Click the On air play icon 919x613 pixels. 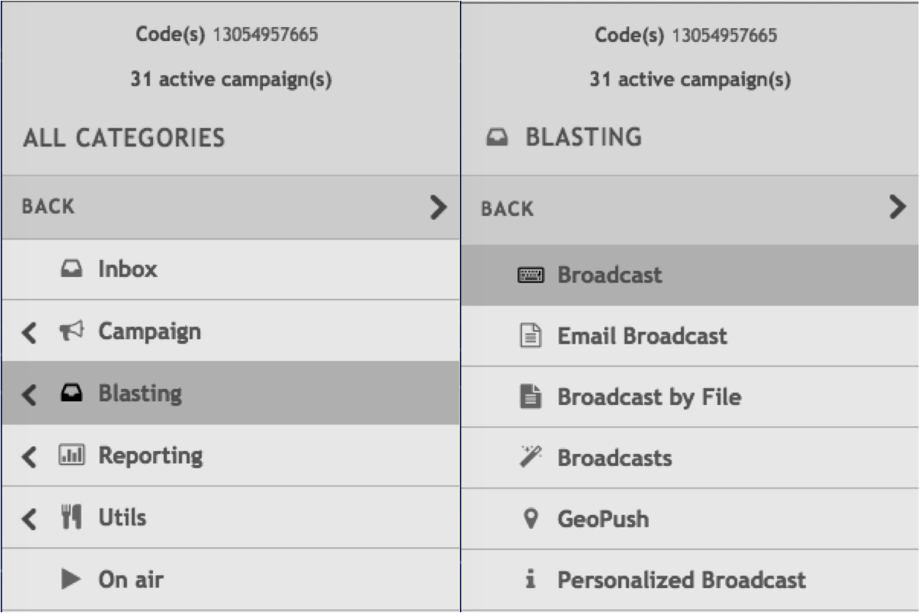pyautogui.click(x=71, y=579)
